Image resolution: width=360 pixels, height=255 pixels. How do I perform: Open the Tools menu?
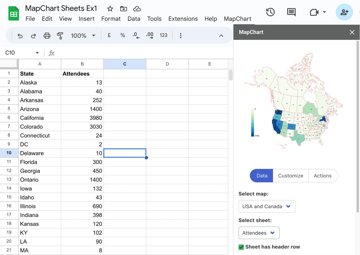click(154, 19)
